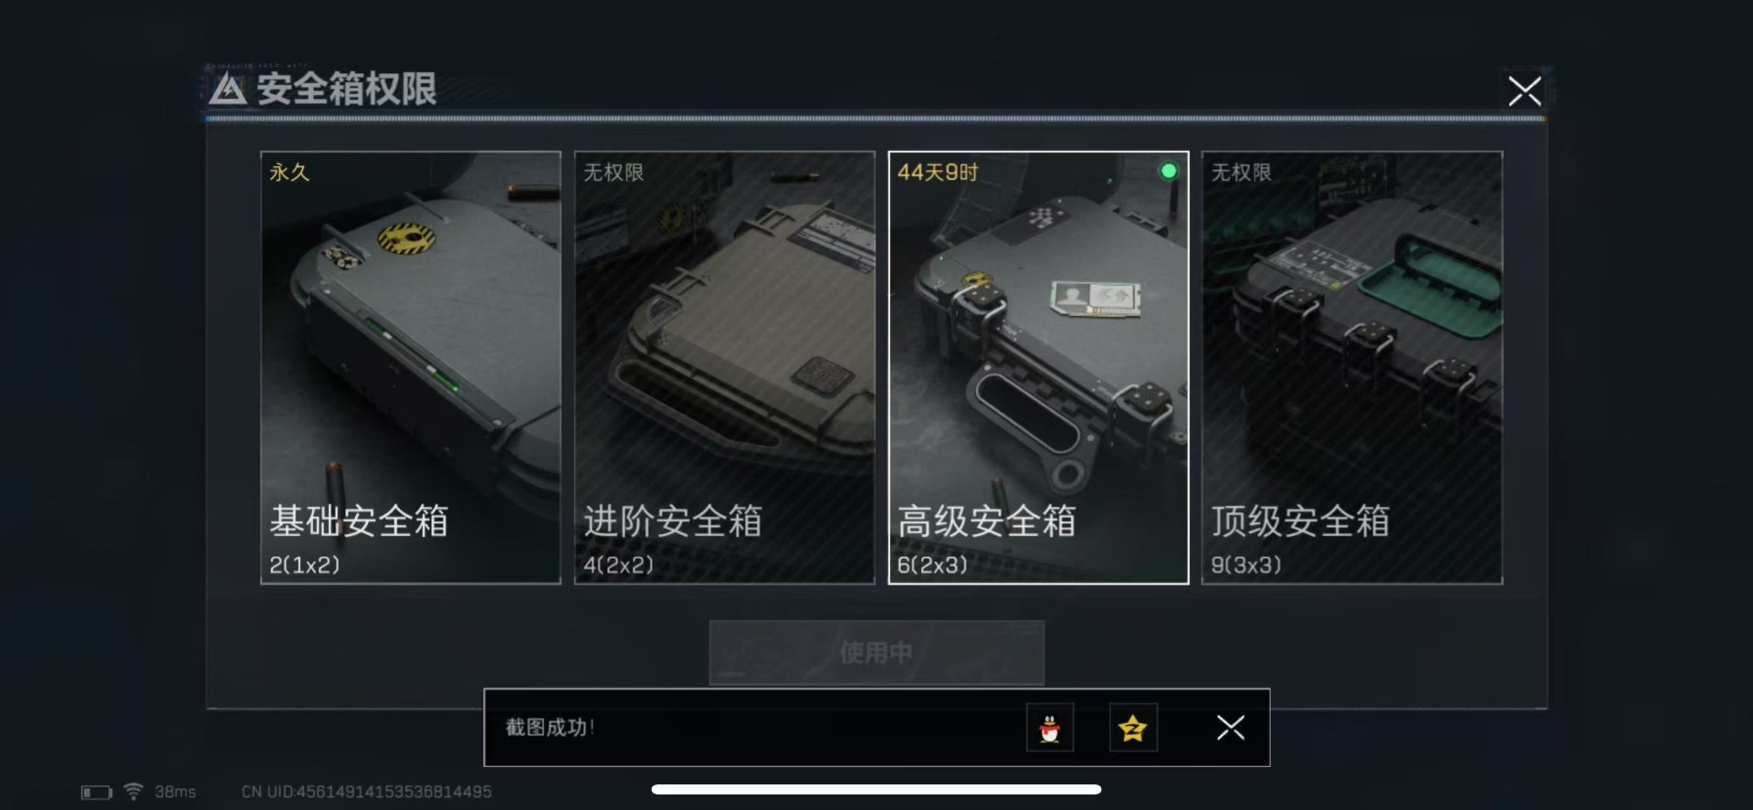Tap the 38ms latency indicator
Image resolution: width=1753 pixels, height=810 pixels.
point(175,792)
